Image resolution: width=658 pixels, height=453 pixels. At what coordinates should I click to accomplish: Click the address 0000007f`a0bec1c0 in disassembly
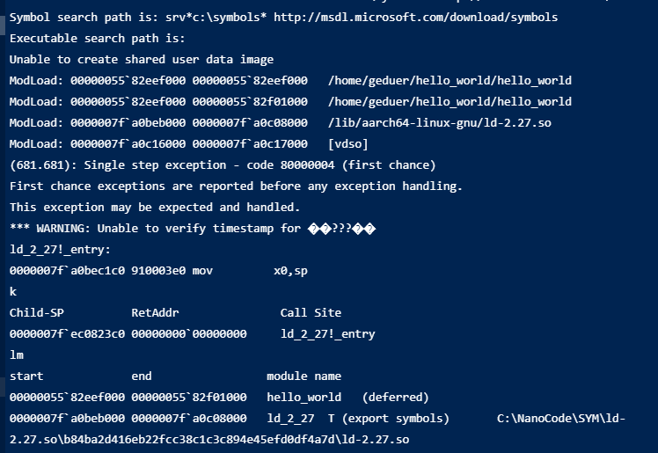click(67, 271)
